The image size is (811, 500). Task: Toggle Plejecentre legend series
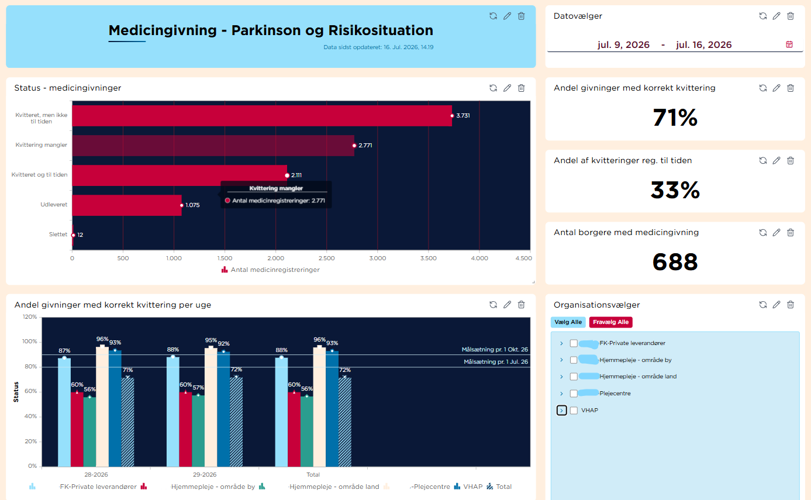[x=416, y=487]
